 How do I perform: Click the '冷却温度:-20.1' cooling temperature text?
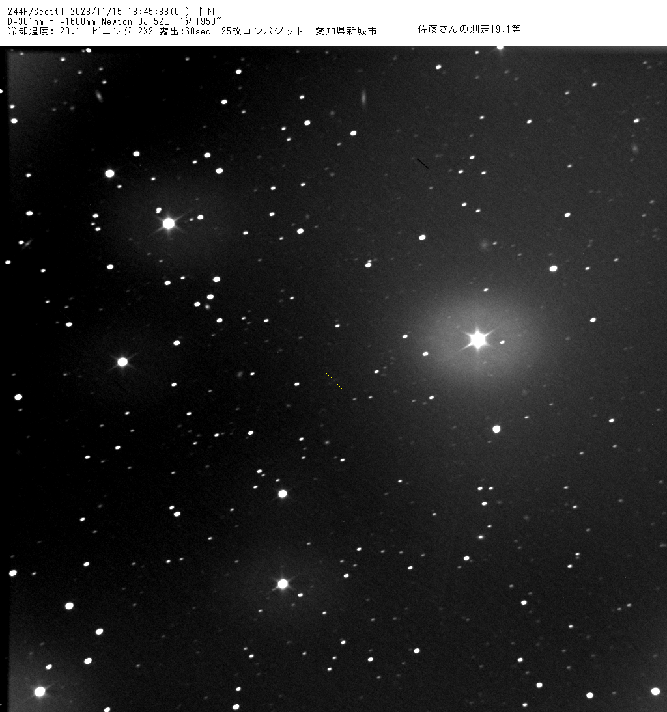pyautogui.click(x=44, y=31)
